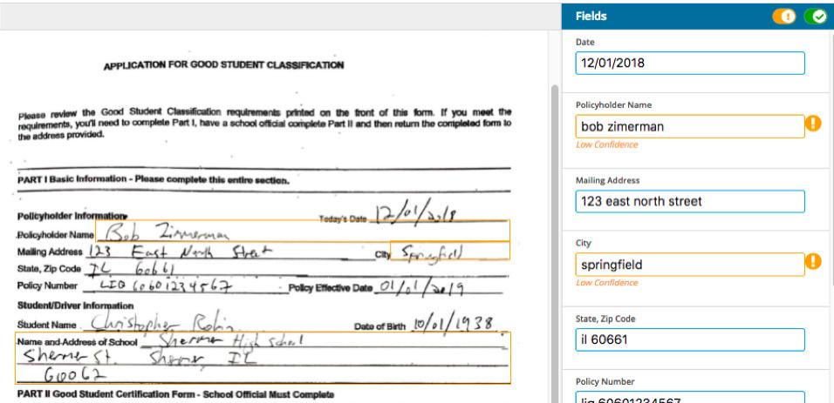Edit the Mailing Address field '123 east north street'

tap(690, 202)
